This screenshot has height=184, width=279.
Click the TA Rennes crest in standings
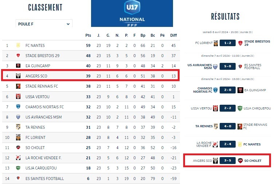tap(18, 127)
